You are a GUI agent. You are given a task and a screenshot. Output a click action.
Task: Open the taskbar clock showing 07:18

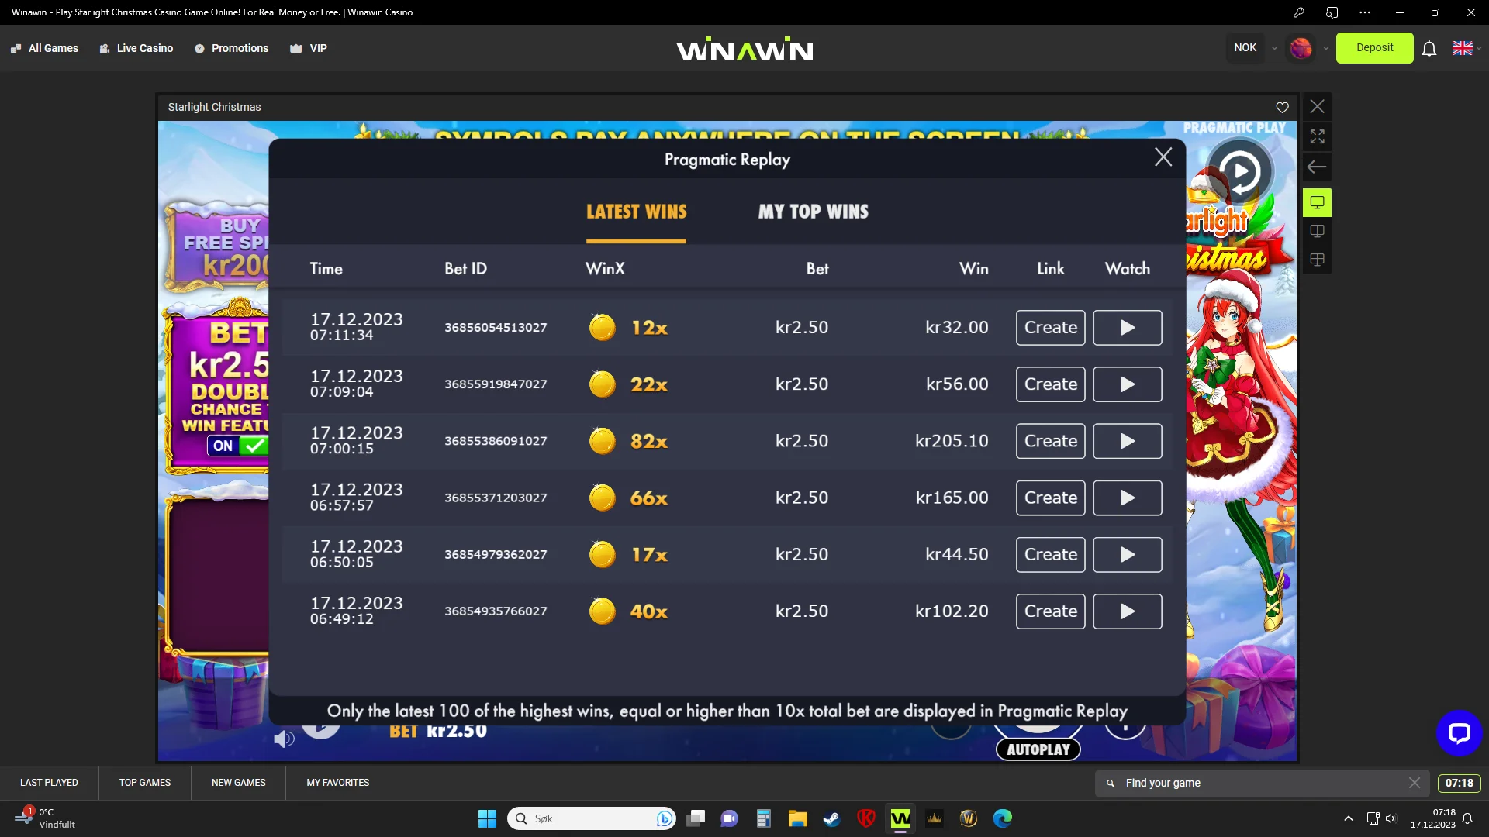click(1432, 818)
